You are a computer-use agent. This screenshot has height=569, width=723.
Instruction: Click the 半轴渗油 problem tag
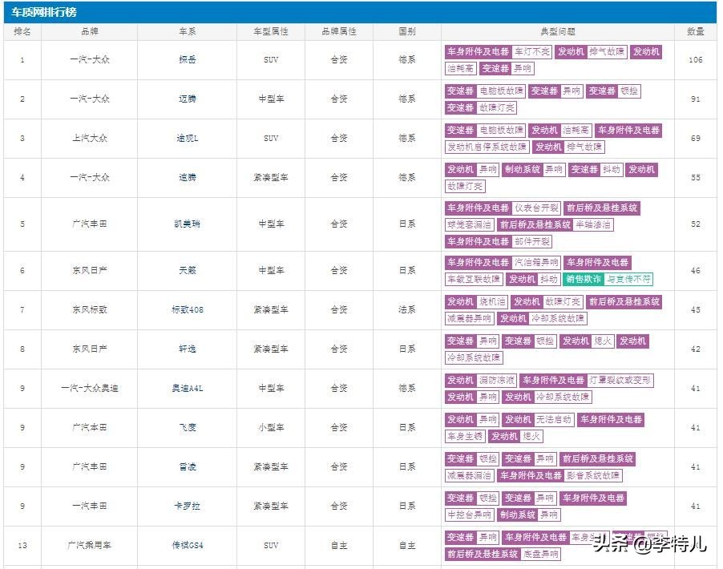593,224
